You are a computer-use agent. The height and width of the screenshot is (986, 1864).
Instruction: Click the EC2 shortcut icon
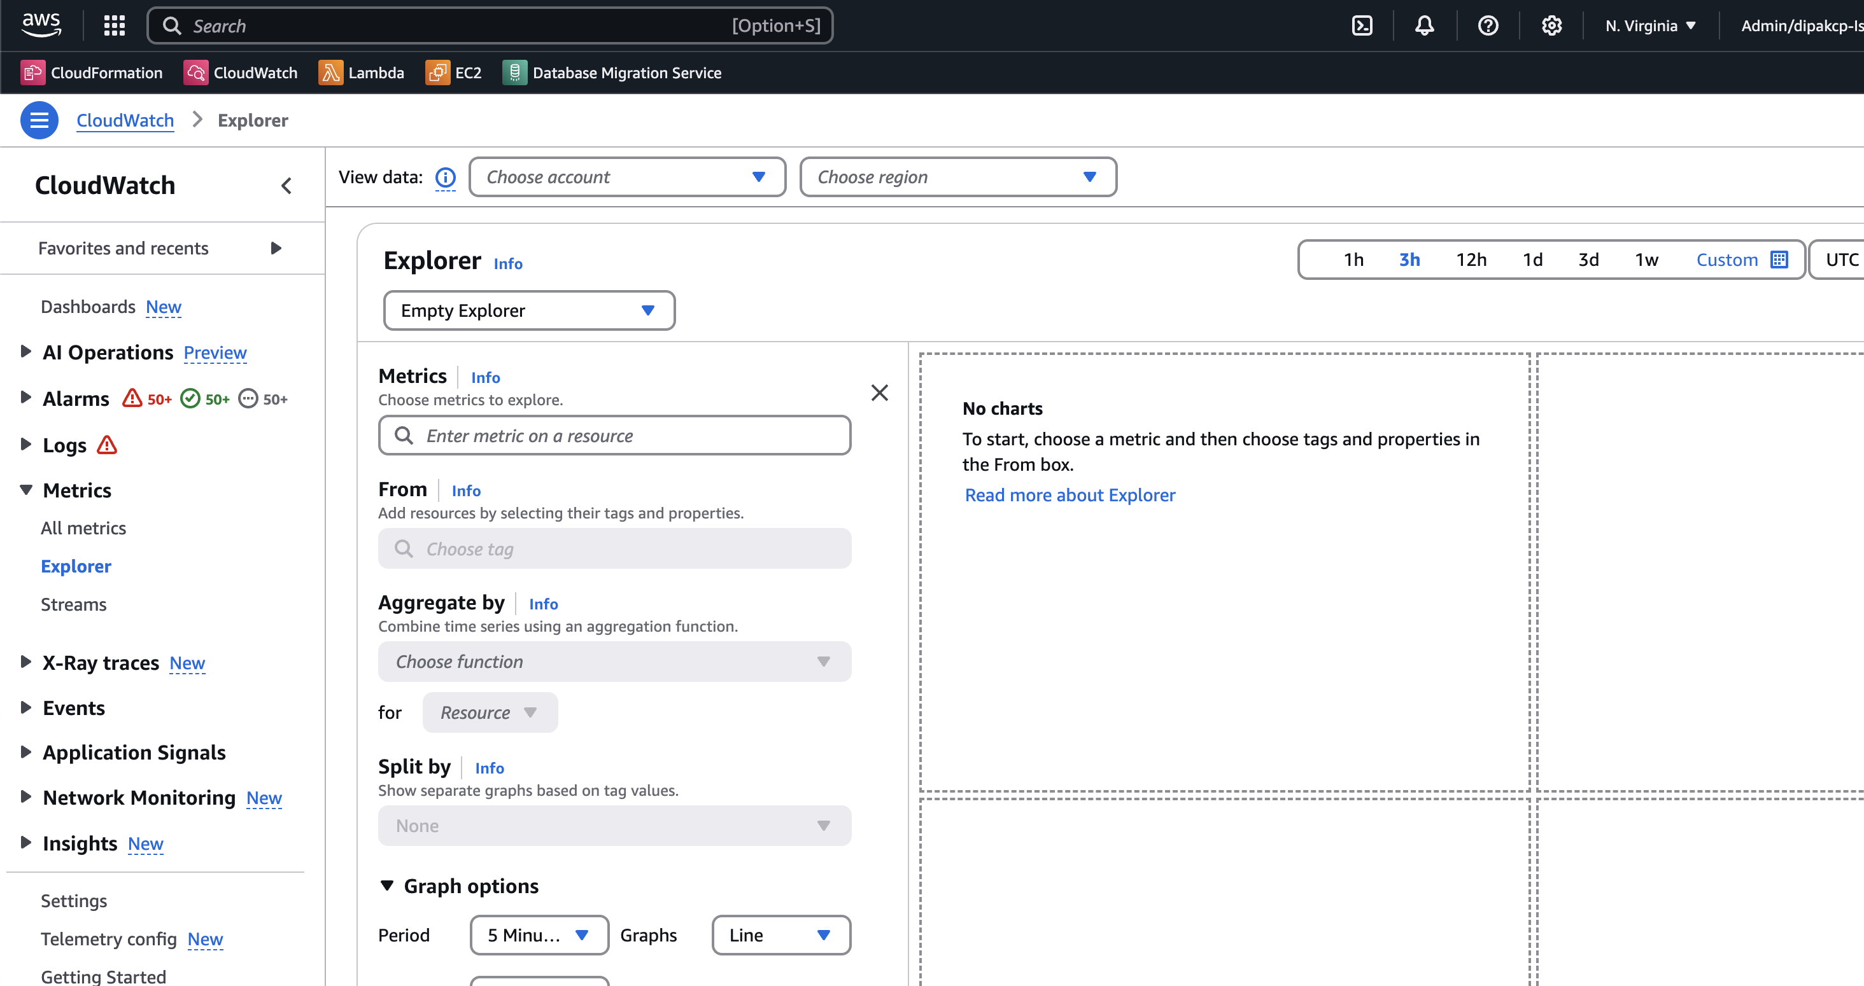click(437, 73)
